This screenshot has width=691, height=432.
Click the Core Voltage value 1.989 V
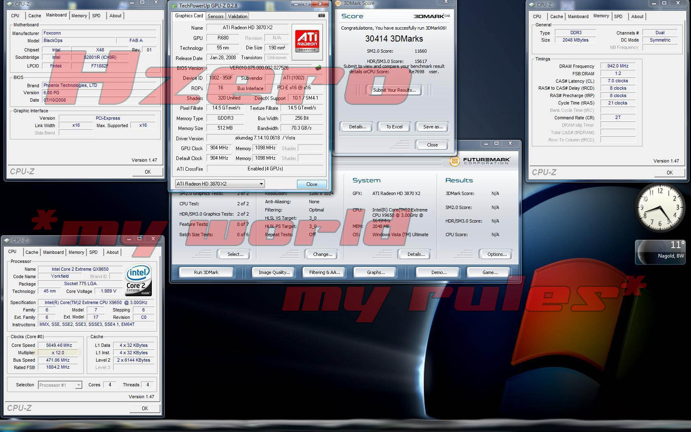109,291
